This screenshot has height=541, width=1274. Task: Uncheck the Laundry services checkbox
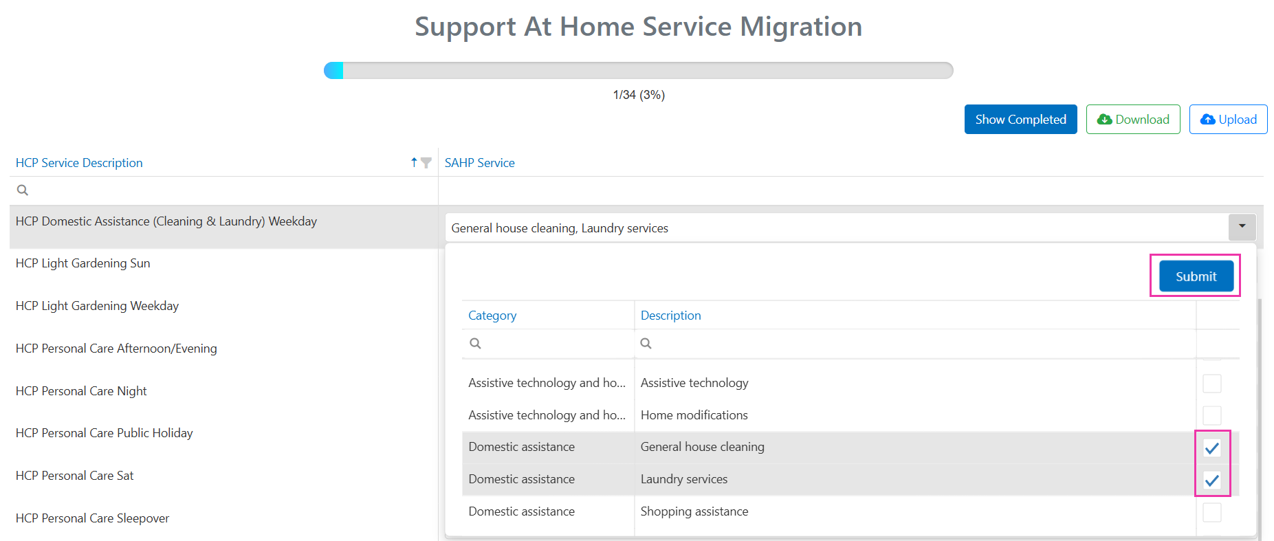click(1211, 480)
